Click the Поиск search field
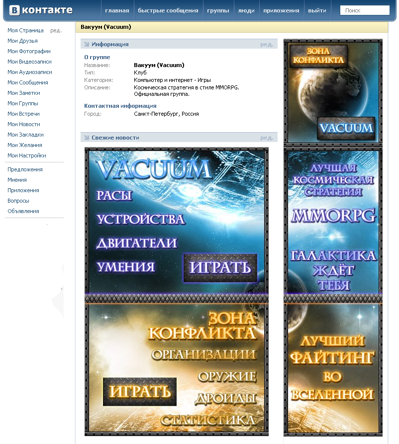399x444 pixels. (x=365, y=9)
